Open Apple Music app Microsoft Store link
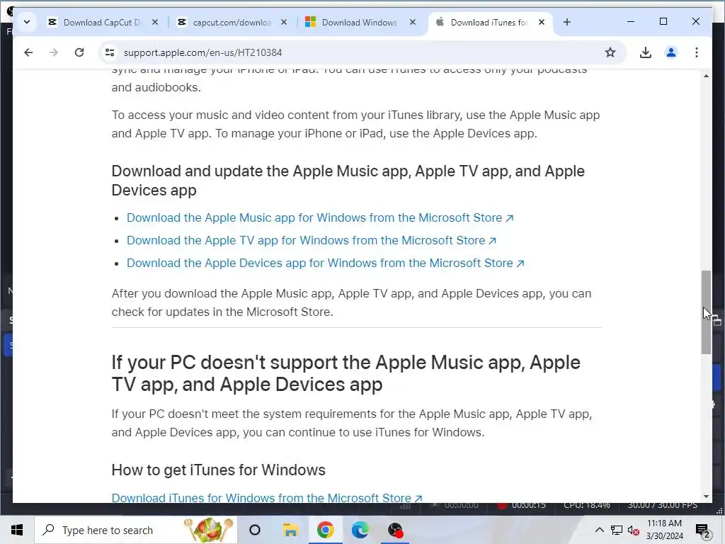The image size is (725, 544). (x=320, y=218)
